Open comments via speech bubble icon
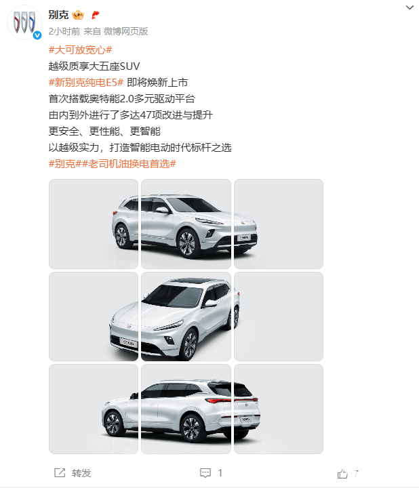 click(x=205, y=473)
